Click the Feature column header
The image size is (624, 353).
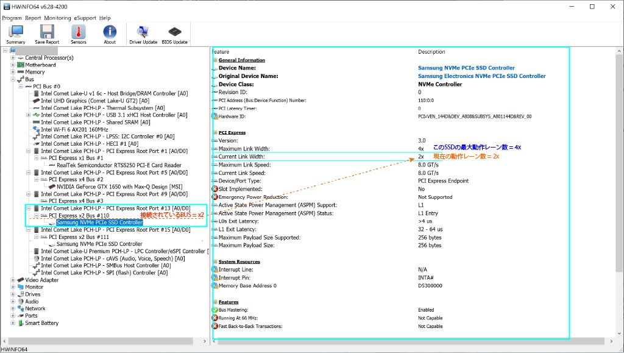(x=221, y=52)
